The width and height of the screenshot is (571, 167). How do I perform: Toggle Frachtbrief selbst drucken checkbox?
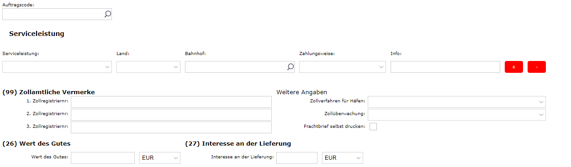click(x=373, y=127)
